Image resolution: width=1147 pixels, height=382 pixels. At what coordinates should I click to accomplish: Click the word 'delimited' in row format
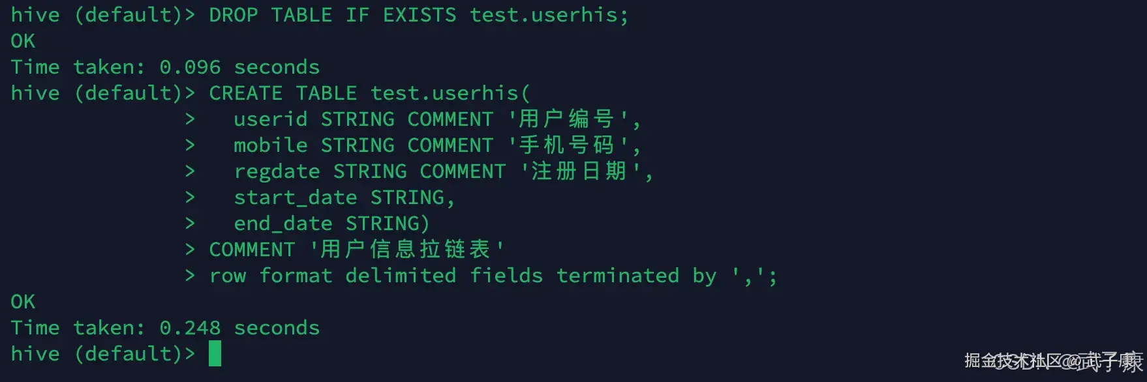click(400, 276)
